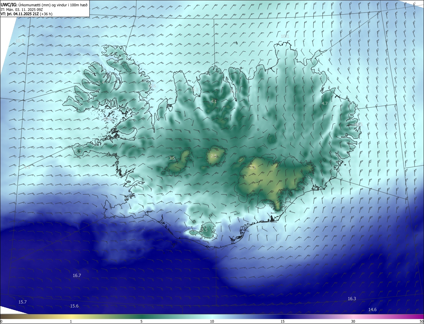
Task: Click the 1 tick on the color scale
Action: click(x=71, y=321)
